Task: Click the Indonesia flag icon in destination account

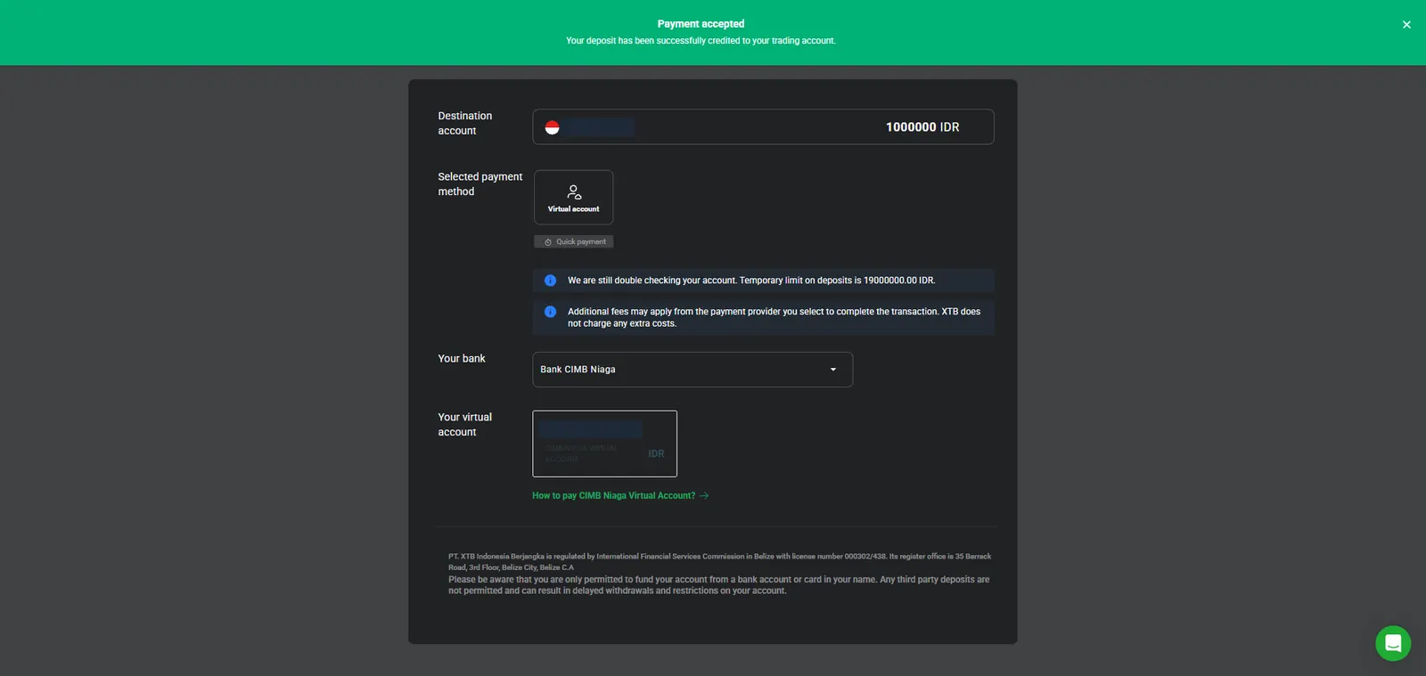Action: pos(553,127)
